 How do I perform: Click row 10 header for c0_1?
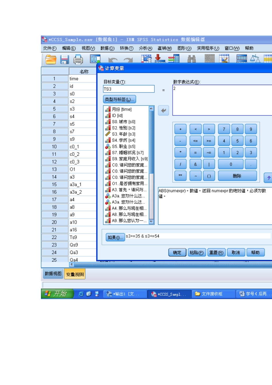[55, 147]
